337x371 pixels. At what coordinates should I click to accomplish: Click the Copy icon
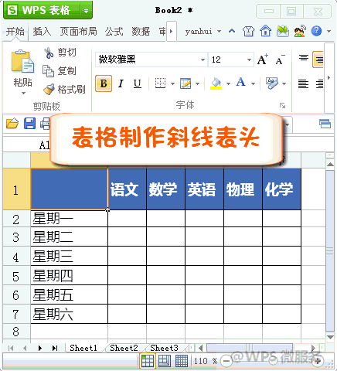(x=48, y=71)
